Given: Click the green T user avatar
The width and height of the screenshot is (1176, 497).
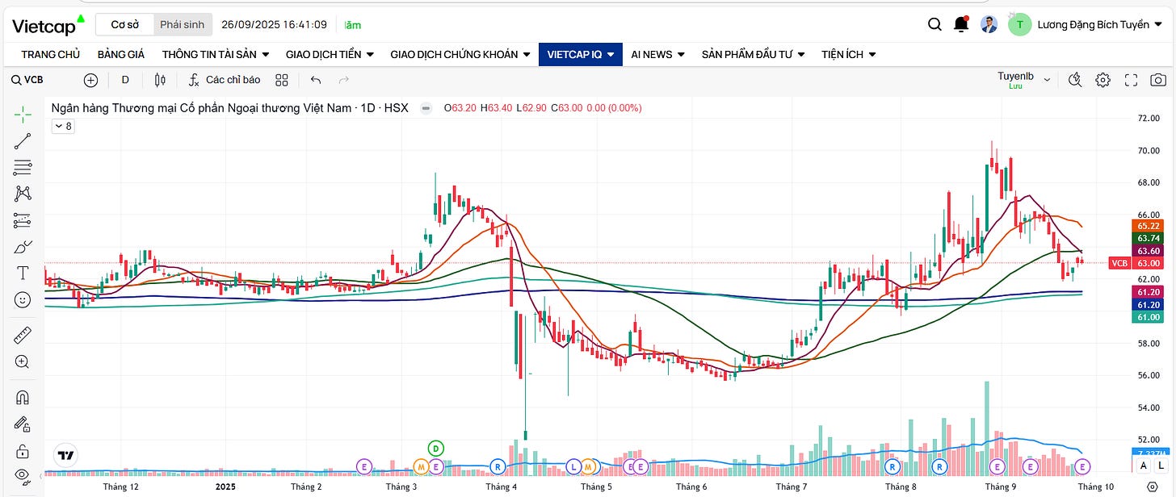Looking at the screenshot, I should (1019, 24).
